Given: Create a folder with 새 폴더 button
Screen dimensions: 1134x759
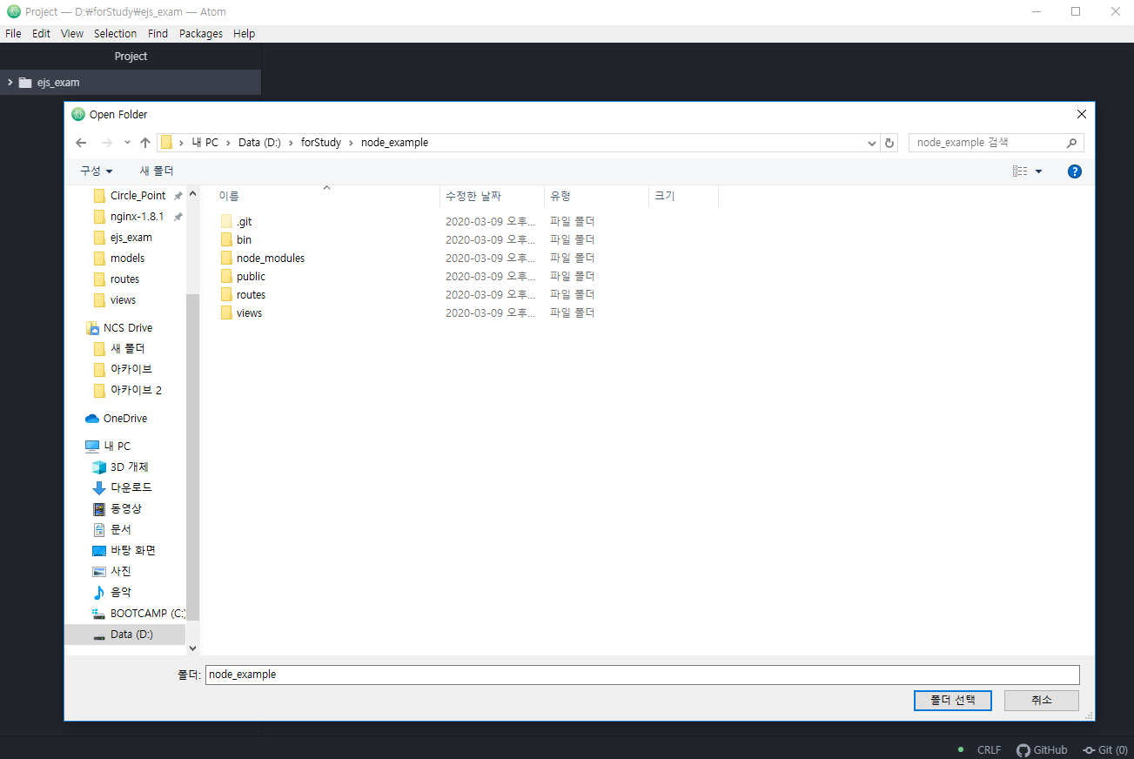Looking at the screenshot, I should 157,171.
